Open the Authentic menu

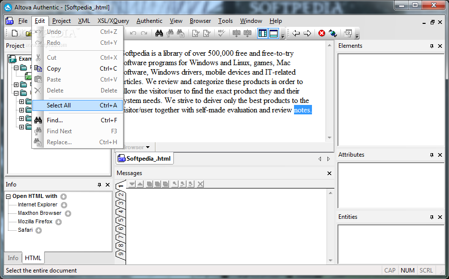pyautogui.click(x=149, y=21)
